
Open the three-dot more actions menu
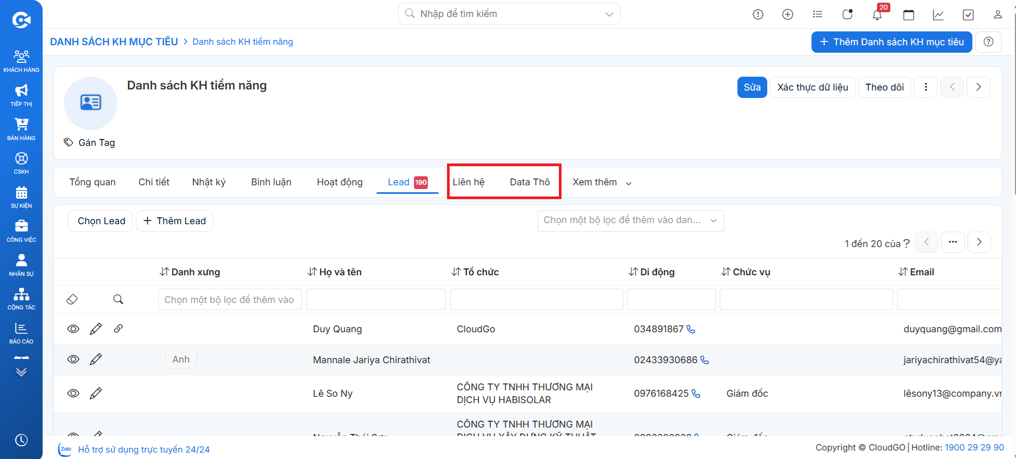pos(926,87)
